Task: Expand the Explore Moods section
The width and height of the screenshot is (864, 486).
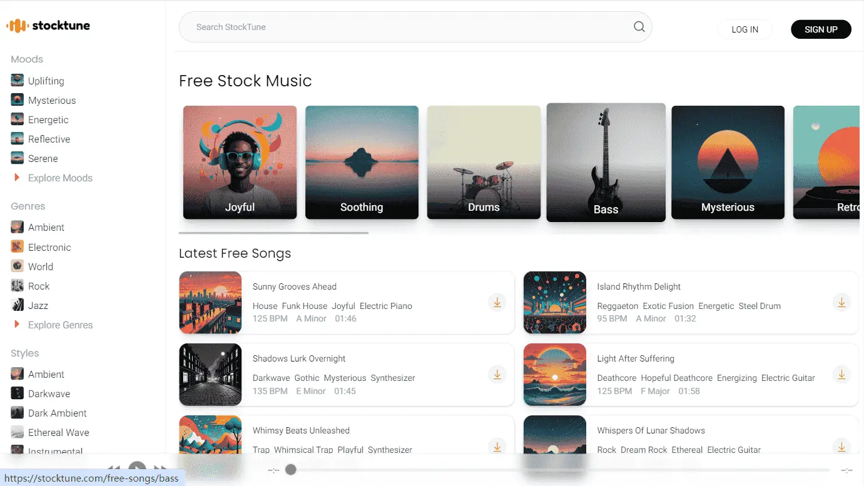Action: tap(58, 178)
